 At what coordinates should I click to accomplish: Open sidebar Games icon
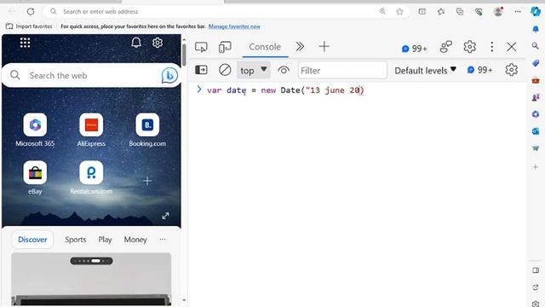536,97
